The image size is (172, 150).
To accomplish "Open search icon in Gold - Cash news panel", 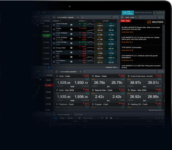I will pos(136,17).
